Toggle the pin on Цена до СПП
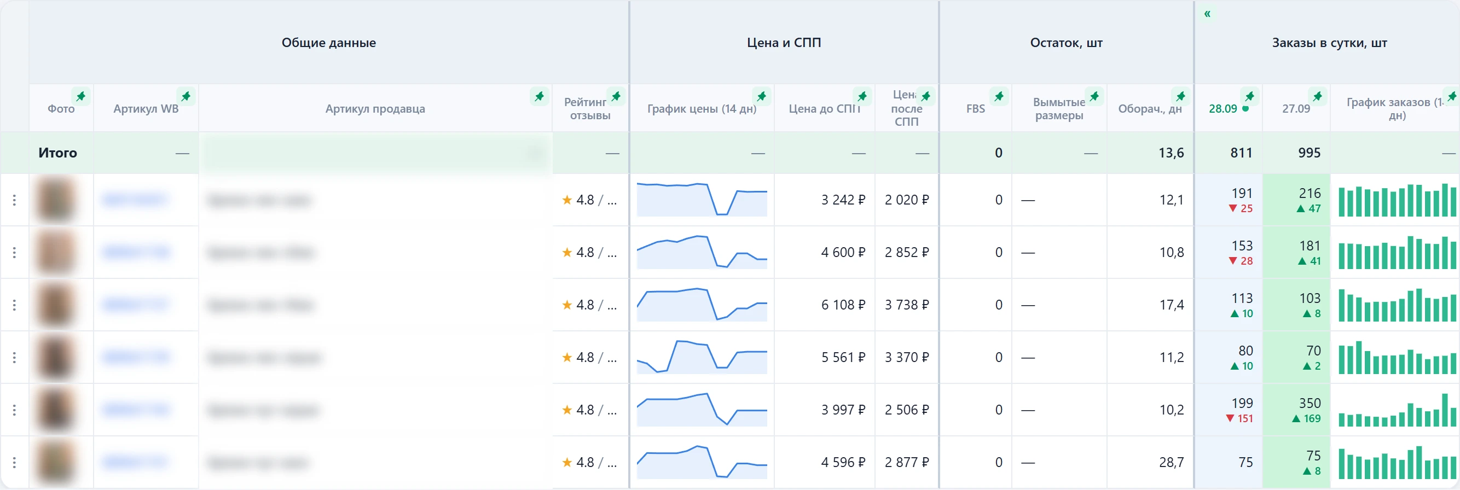 coord(862,96)
